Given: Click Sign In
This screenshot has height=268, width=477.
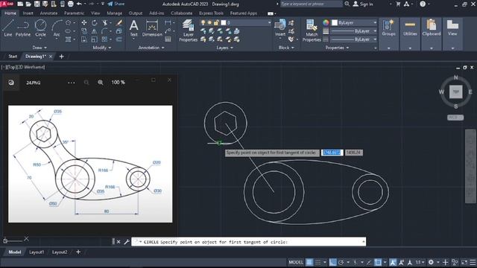Looking at the screenshot, I should (x=363, y=4).
